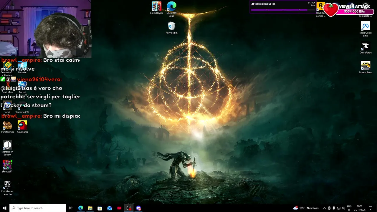Screen dimensions: 377x212
Task: Launch Microsoft Edge from the desktop icon
Action: (171, 9)
